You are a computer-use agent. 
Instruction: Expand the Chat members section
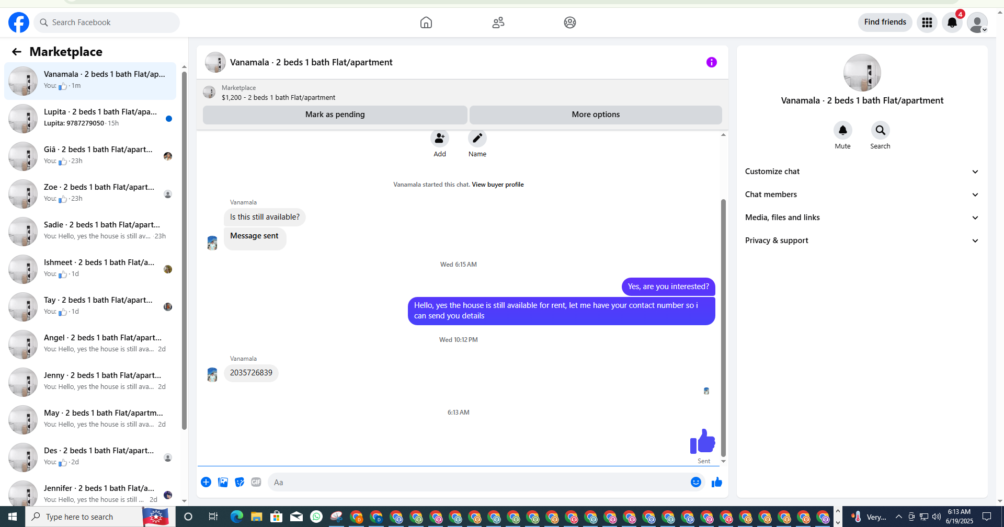point(862,194)
